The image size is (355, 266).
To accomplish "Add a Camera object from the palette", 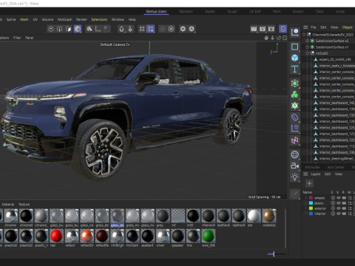I will (x=295, y=166).
